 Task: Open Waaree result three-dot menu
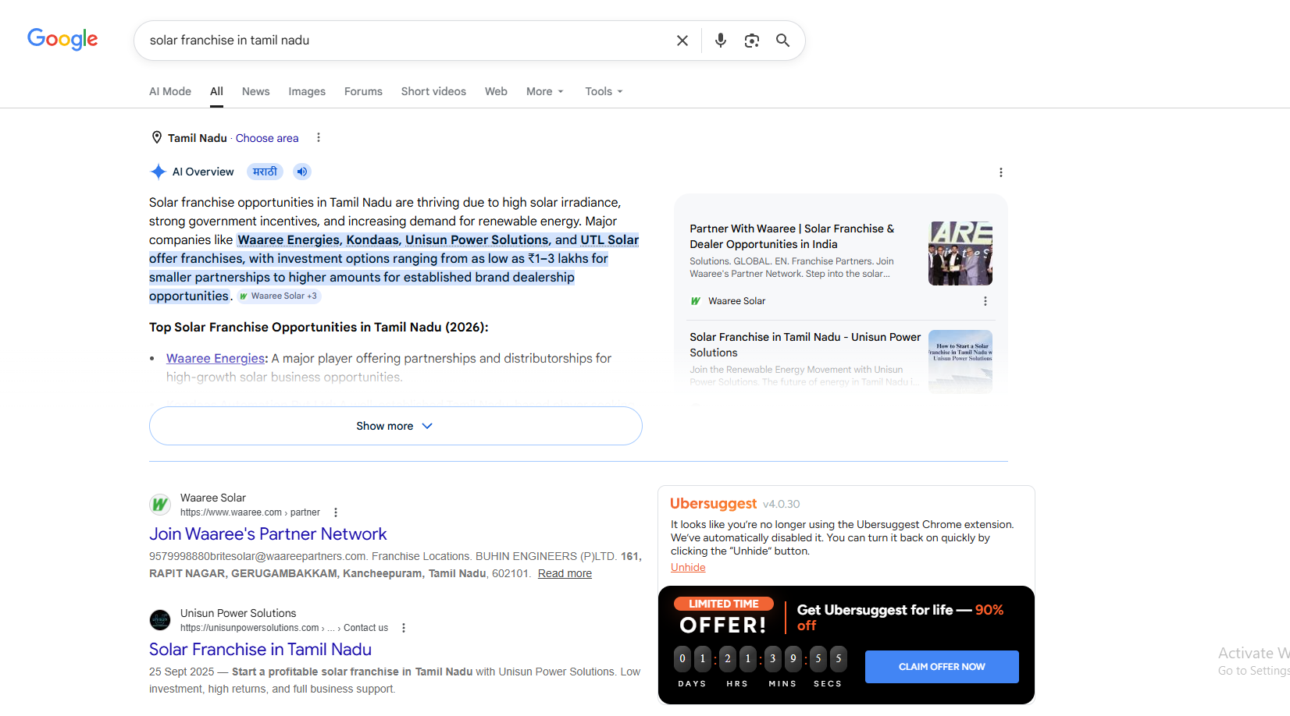[336, 512]
